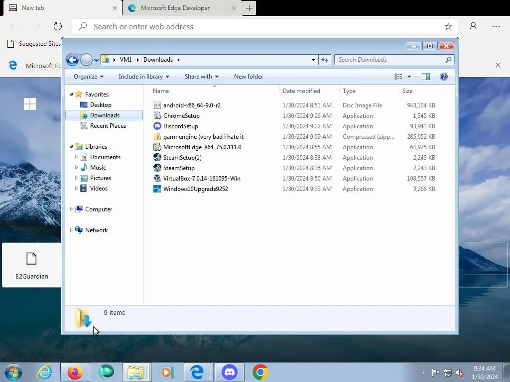Image resolution: width=510 pixels, height=382 pixels.
Task: Click the New folder button
Action: [x=249, y=77]
